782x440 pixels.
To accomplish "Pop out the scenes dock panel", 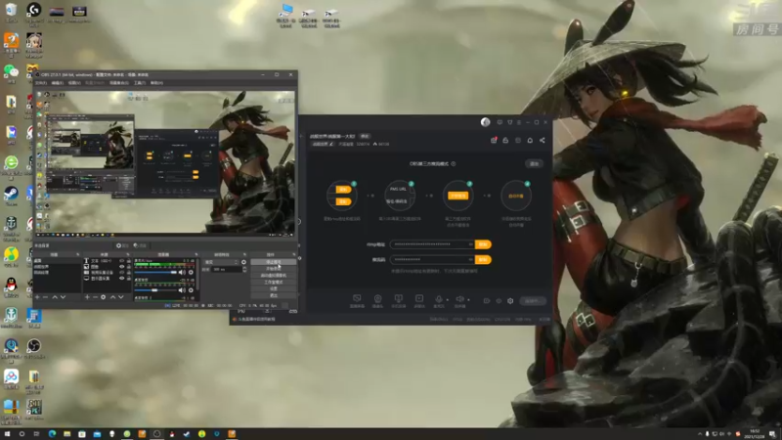I will click(x=78, y=254).
